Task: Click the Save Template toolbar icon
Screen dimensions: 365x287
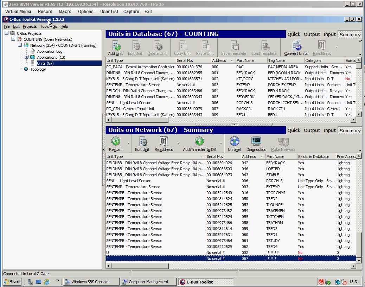Action: [235, 46]
